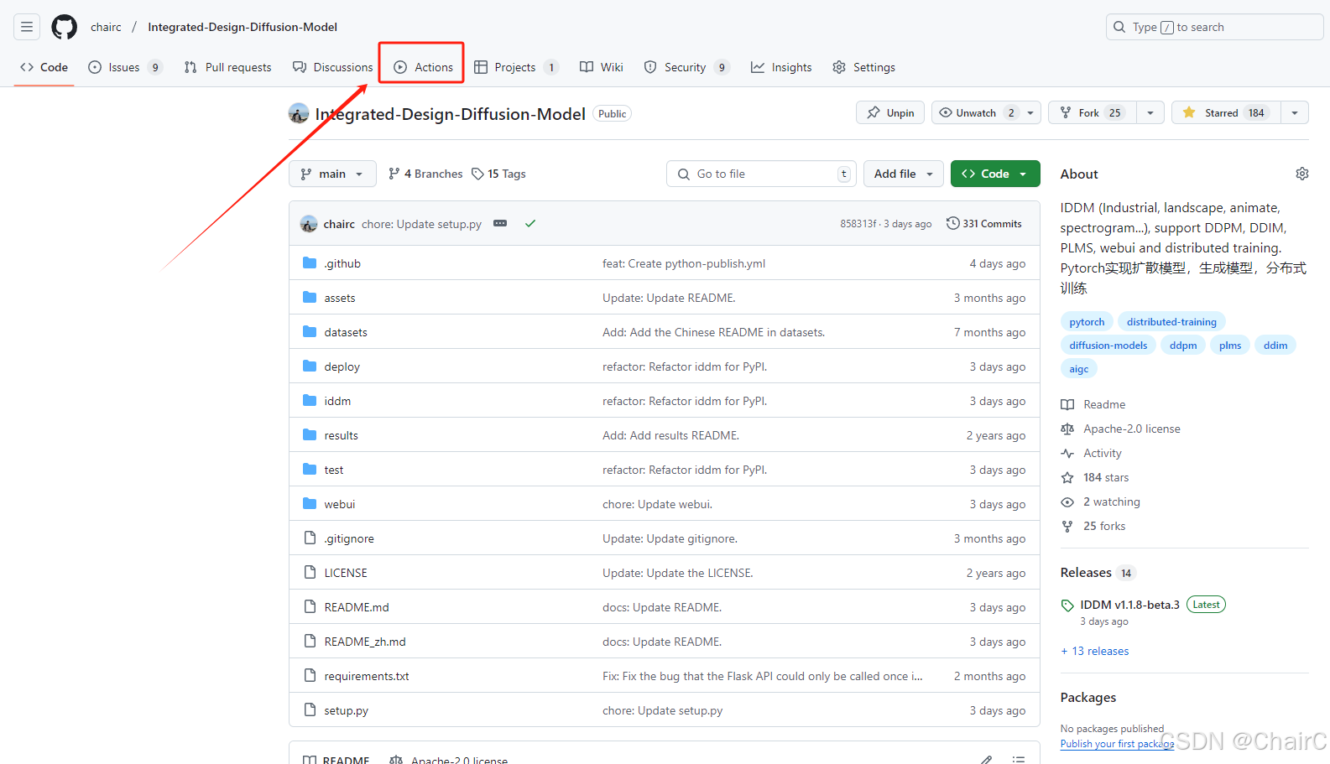Screen dimensions: 1330x764
Task: Click the chairc owner breadcrumb
Action: pos(106,27)
